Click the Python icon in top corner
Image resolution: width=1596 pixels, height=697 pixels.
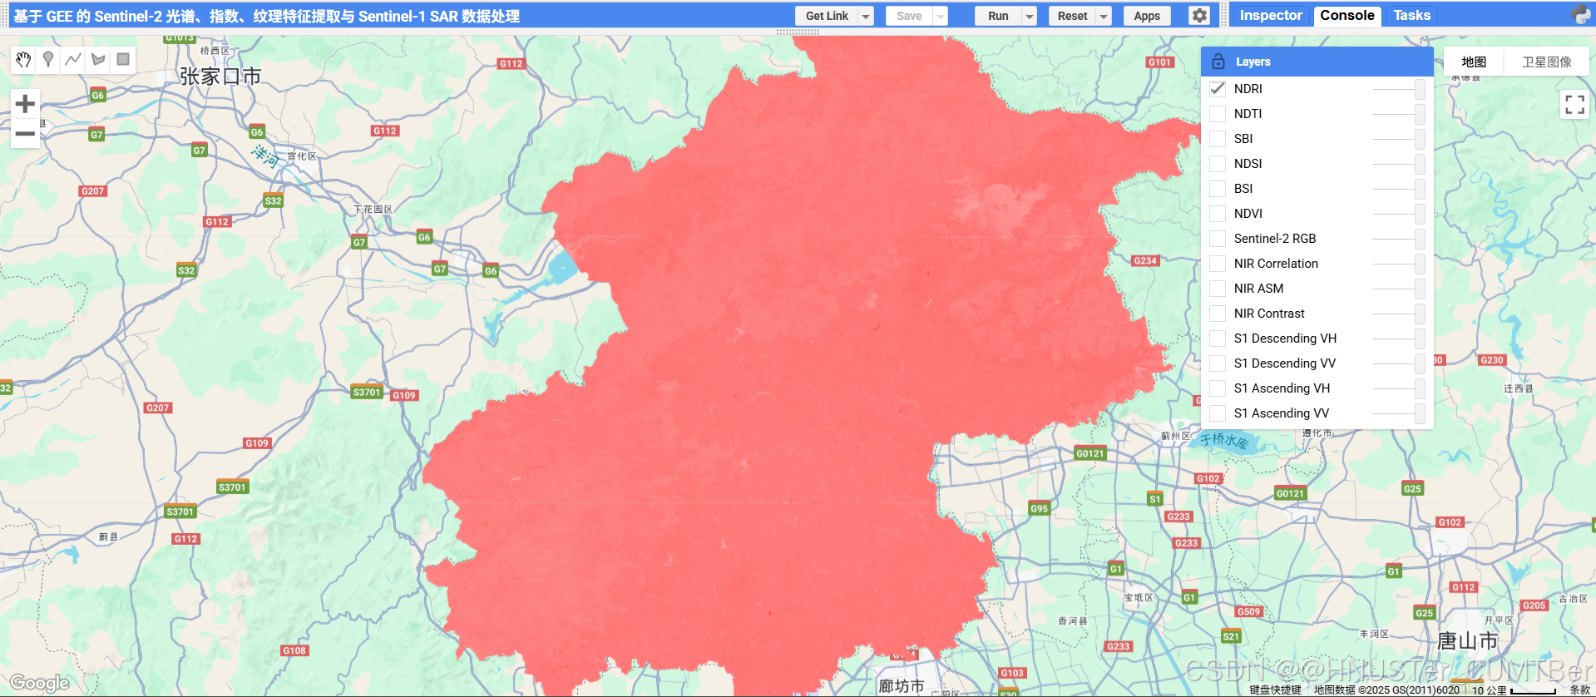[1581, 15]
